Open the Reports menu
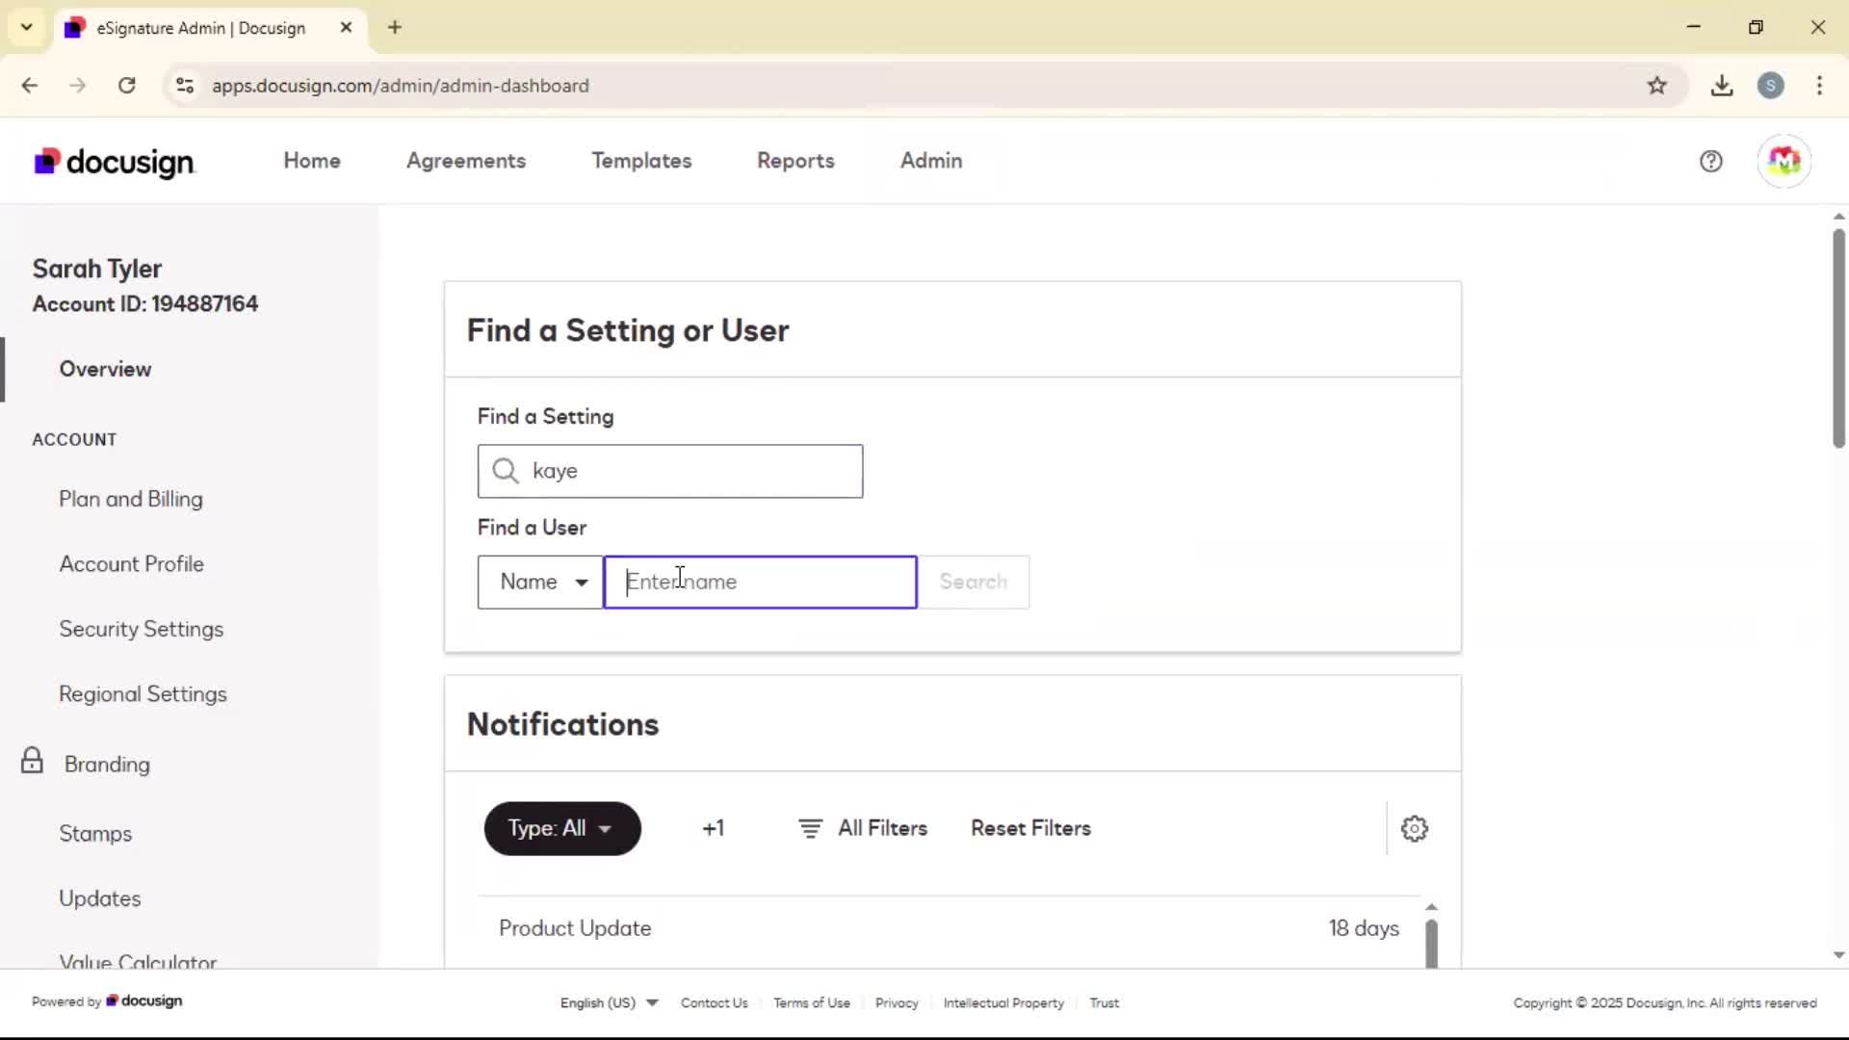This screenshot has height=1040, width=1849. click(x=795, y=161)
